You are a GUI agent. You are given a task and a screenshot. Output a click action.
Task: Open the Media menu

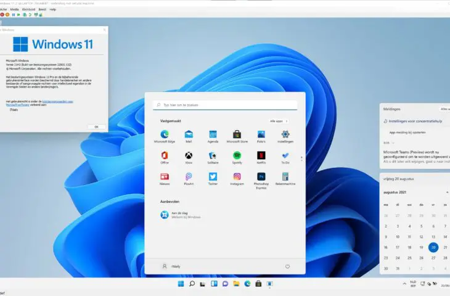coord(14,9)
